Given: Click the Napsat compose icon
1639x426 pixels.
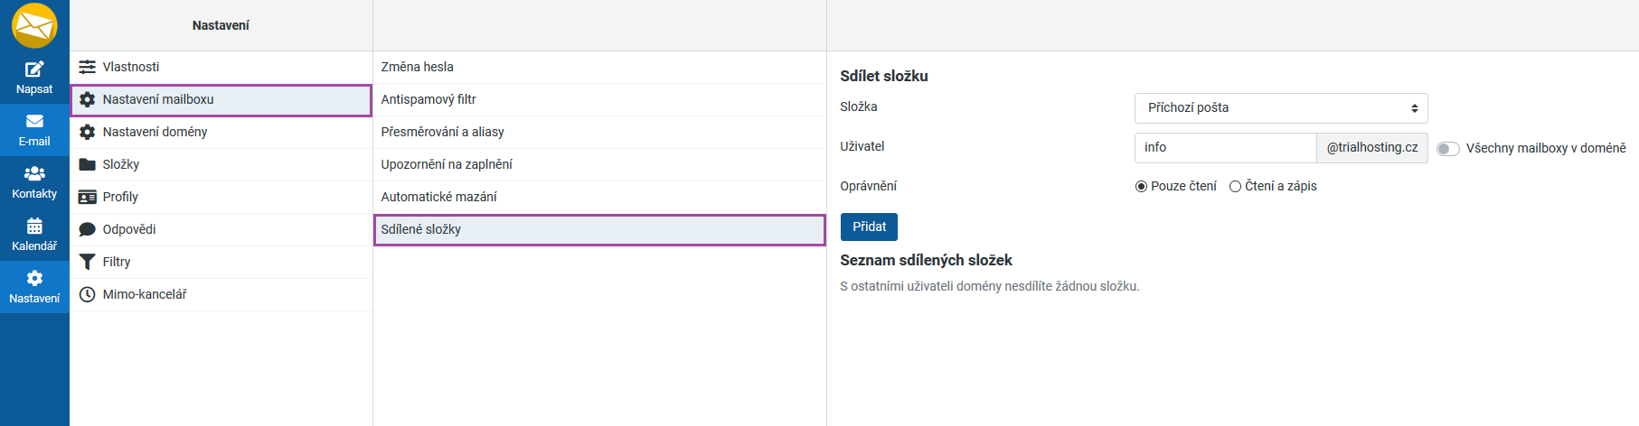Looking at the screenshot, I should (34, 69).
